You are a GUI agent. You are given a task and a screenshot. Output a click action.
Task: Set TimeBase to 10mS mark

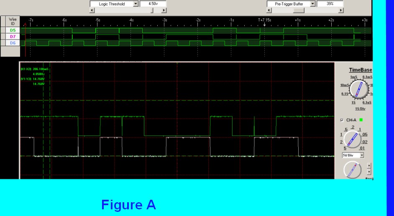[345, 85]
